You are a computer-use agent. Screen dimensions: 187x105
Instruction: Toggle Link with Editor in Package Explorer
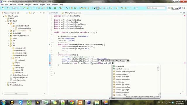point(30,13)
